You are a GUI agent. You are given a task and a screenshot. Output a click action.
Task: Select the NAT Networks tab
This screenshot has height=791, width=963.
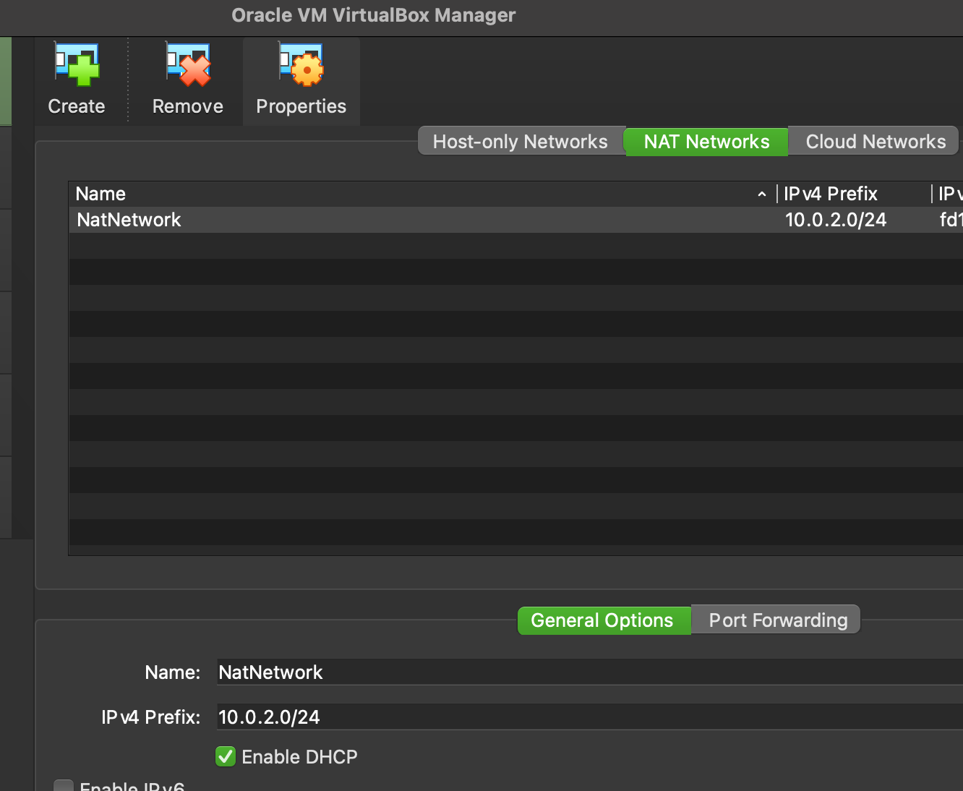(x=705, y=142)
